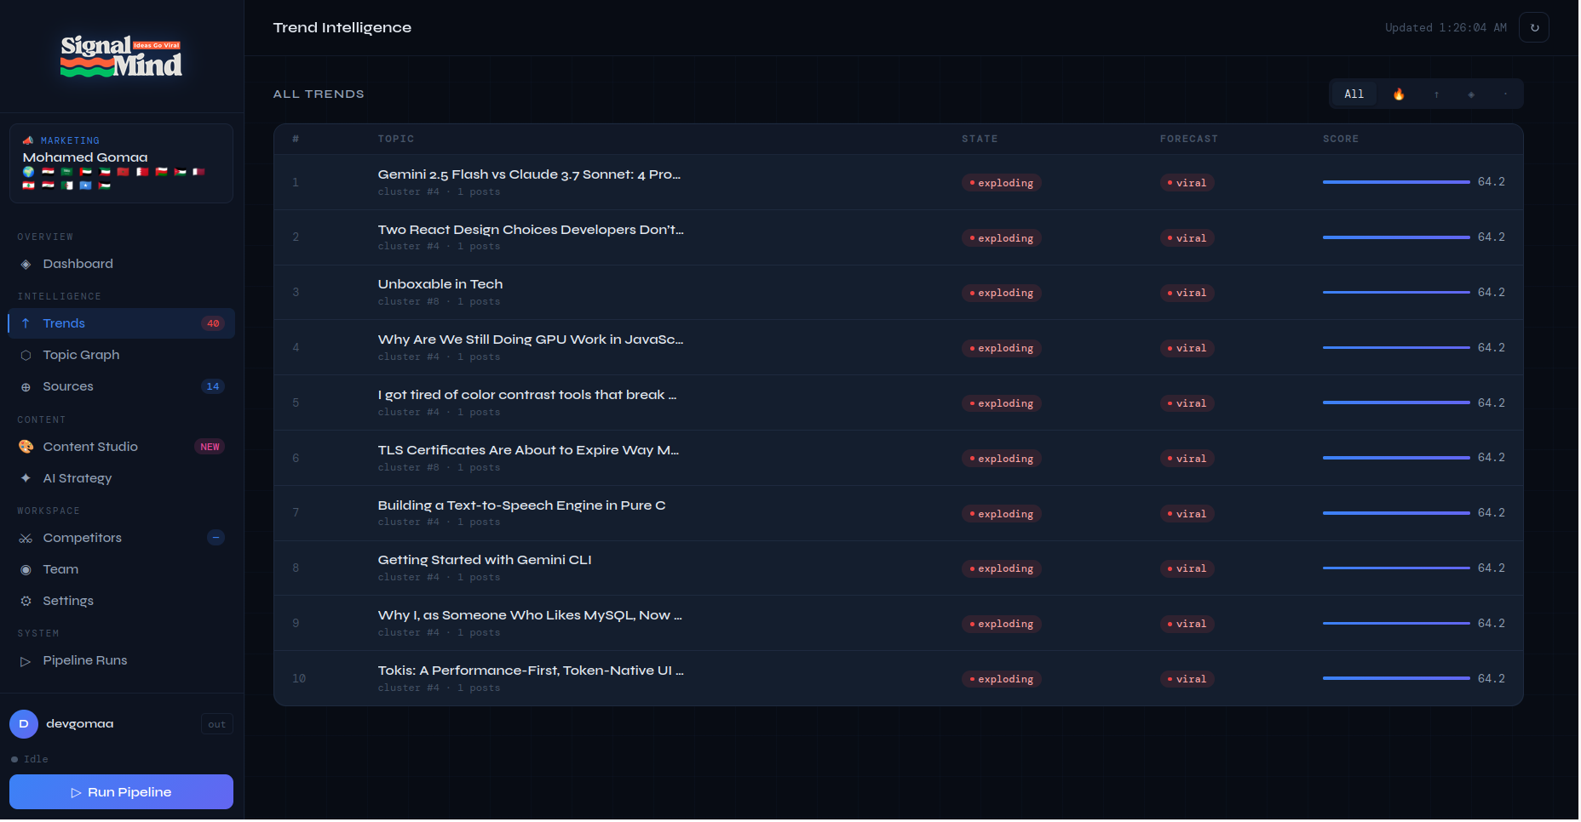Click the FORECAST column header
Screen dimensions: 1581x822
[x=1189, y=139]
